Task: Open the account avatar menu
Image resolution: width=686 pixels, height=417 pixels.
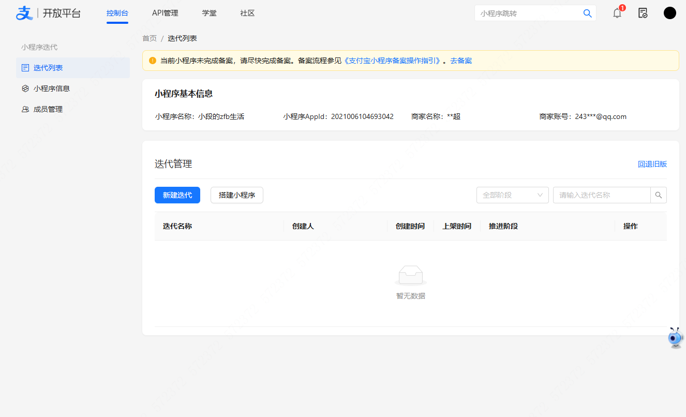Action: pyautogui.click(x=670, y=13)
